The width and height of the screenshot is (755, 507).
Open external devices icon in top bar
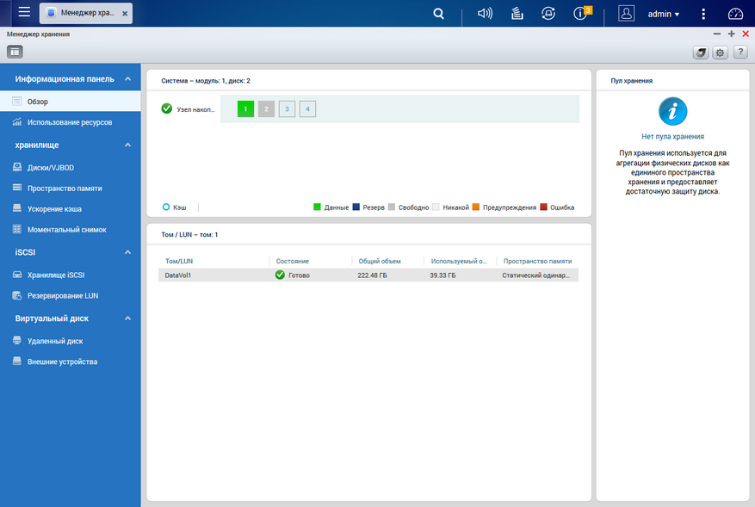(x=548, y=14)
